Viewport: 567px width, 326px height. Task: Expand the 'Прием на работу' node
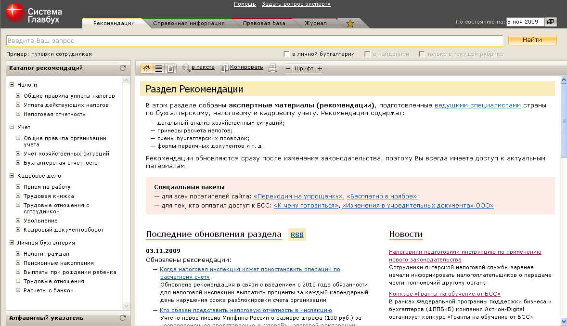pos(18,186)
